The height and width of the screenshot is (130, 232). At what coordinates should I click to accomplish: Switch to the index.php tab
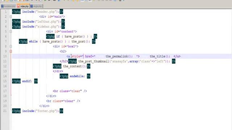[x=23, y=6]
